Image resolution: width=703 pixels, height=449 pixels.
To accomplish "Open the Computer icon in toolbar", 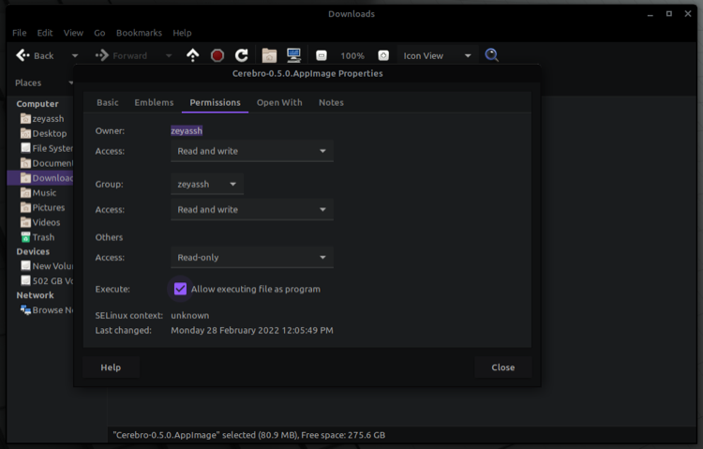I will (x=294, y=55).
